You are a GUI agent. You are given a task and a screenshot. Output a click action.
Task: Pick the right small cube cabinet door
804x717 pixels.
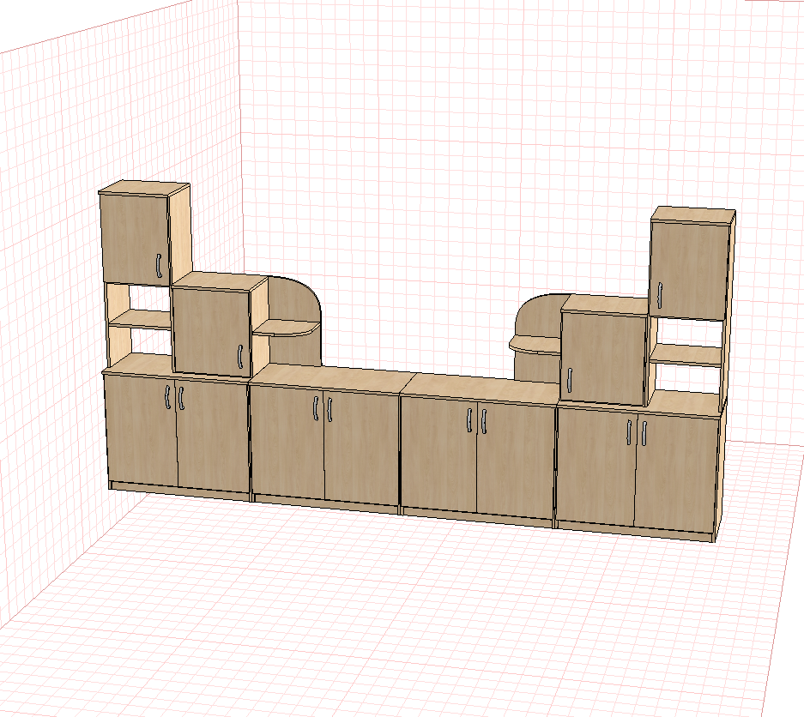[x=603, y=358]
